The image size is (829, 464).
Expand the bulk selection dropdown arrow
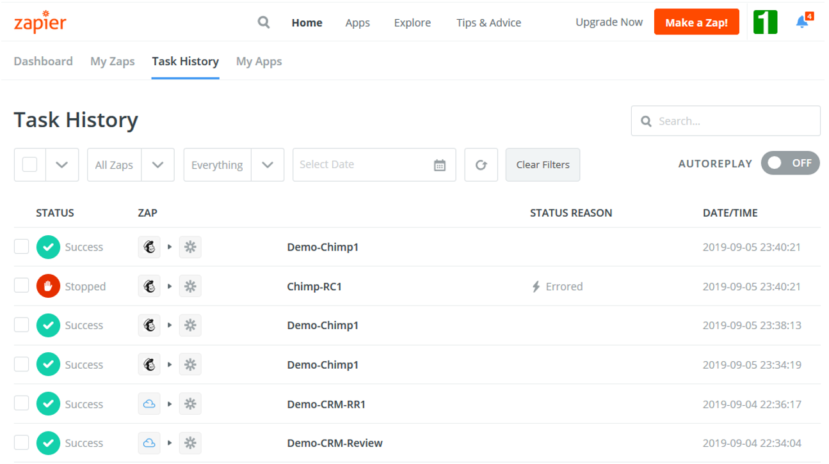pos(62,165)
